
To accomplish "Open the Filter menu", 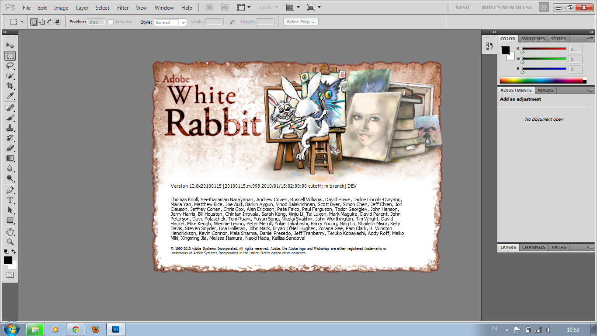I will [x=123, y=7].
